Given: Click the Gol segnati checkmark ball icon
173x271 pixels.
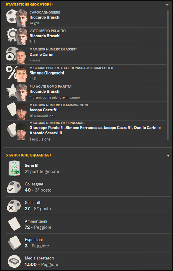Looking at the screenshot, I should [x=14, y=187].
